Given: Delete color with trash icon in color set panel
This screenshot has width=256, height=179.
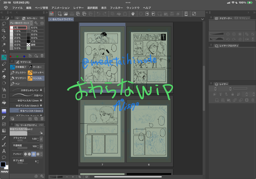Looking at the screenshot, I should pyautogui.click(x=42, y=56).
